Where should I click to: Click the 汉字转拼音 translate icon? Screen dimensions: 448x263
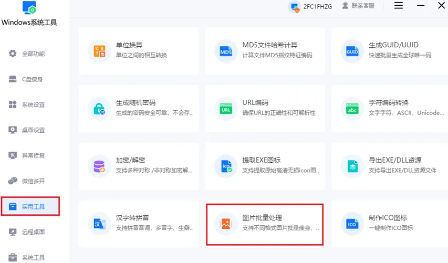pyautogui.click(x=99, y=224)
